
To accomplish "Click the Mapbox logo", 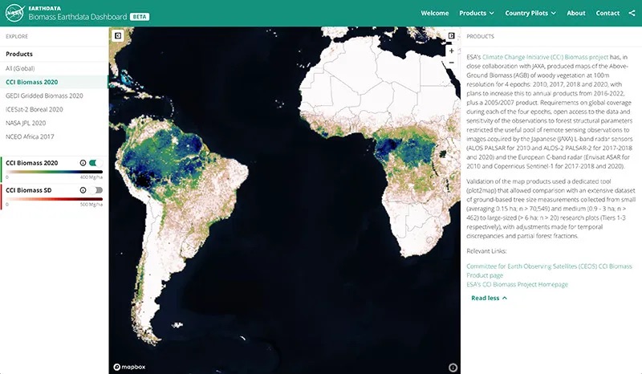I will pyautogui.click(x=128, y=367).
